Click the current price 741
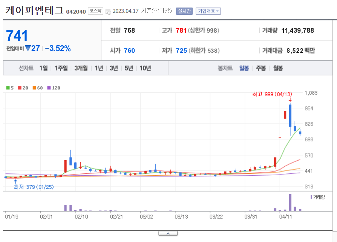337x242 pixels. click(17, 35)
